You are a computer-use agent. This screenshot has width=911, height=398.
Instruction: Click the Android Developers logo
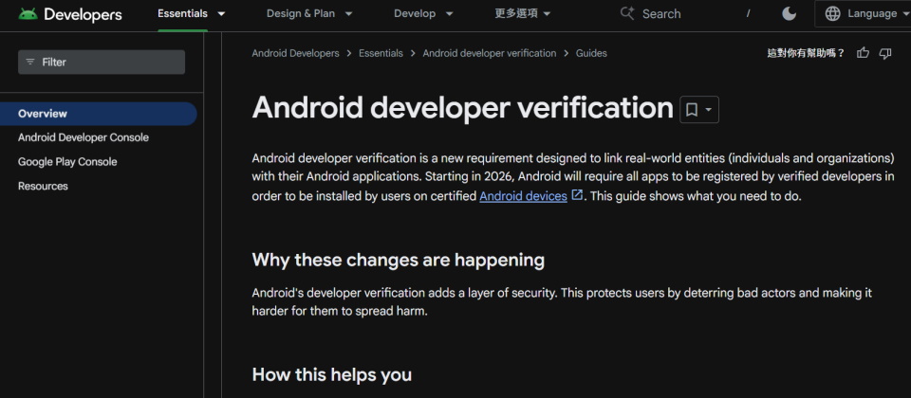point(70,14)
